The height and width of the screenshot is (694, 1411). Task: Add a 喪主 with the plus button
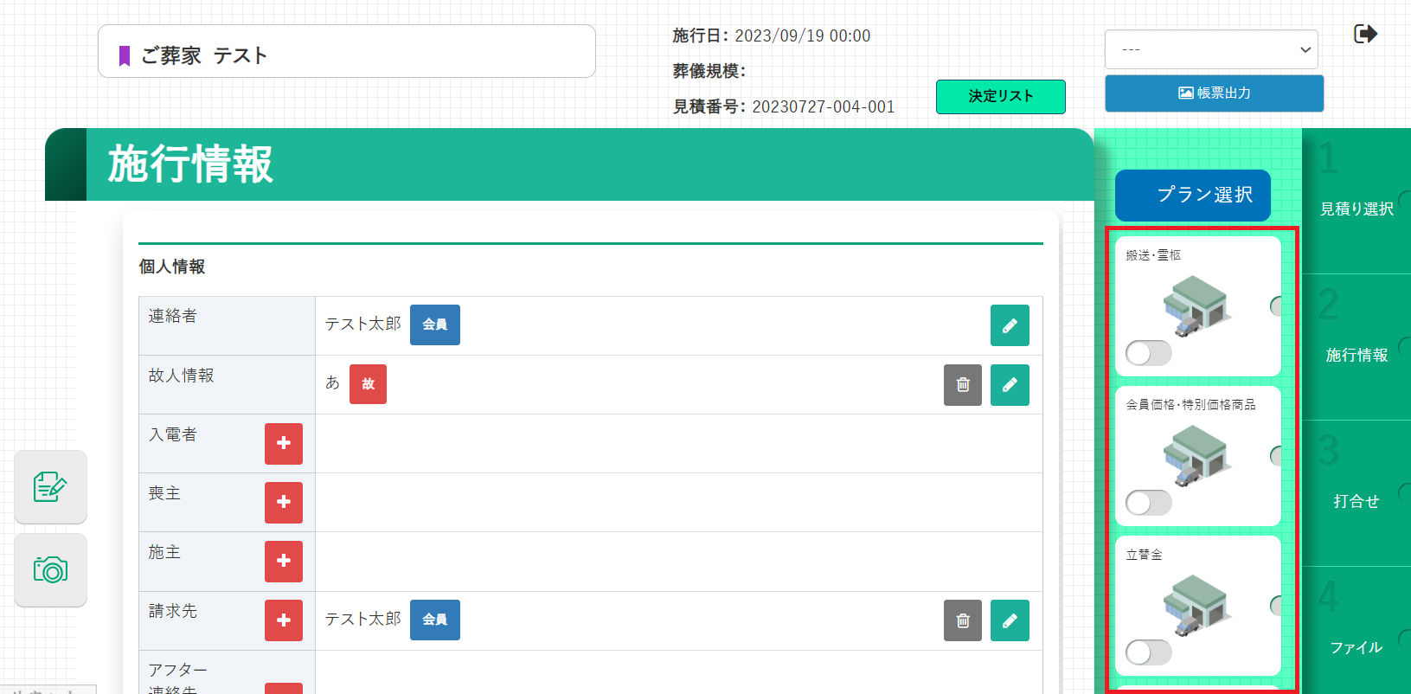283,502
